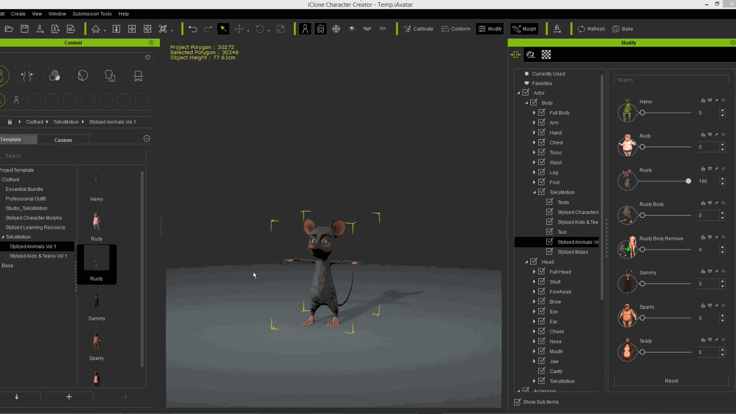Click the Sammy slider handle
Screen dimensions: 736x414
click(642, 283)
